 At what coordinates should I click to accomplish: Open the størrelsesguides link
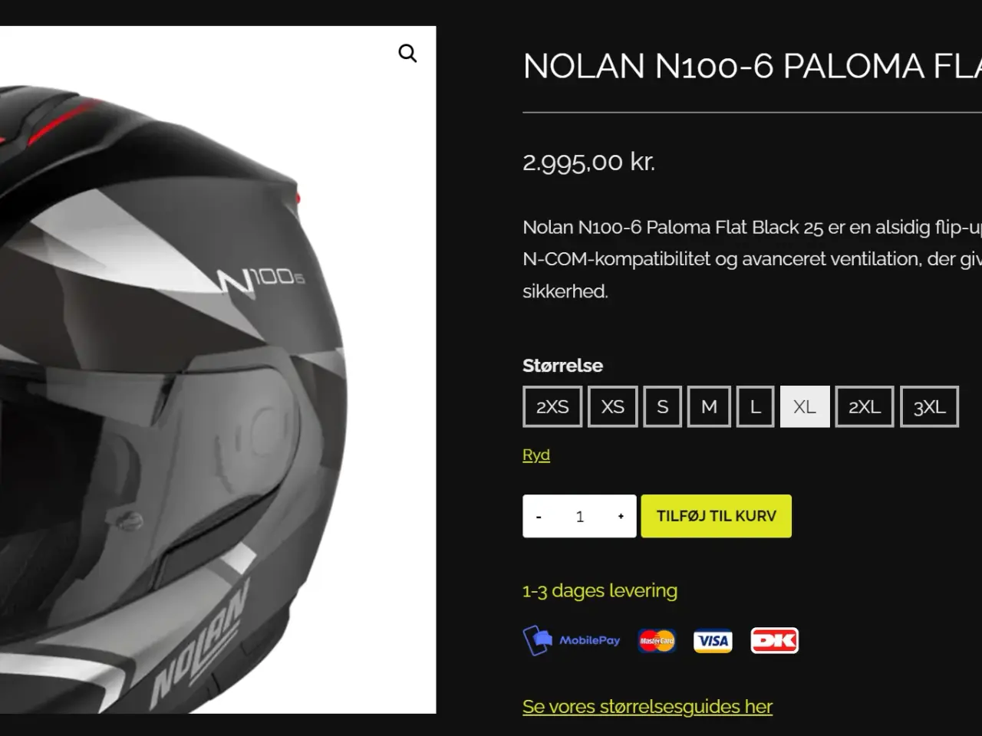(x=648, y=706)
